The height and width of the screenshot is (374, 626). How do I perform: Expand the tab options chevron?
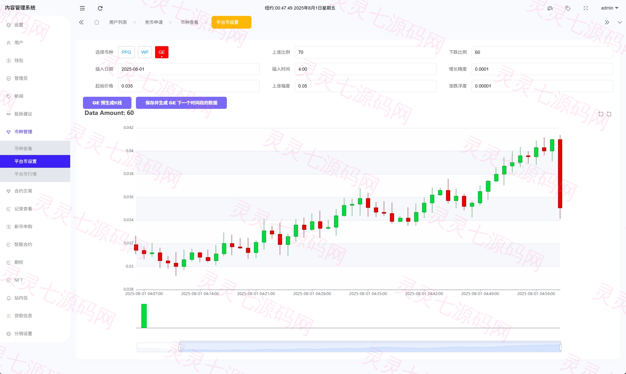coord(620,22)
